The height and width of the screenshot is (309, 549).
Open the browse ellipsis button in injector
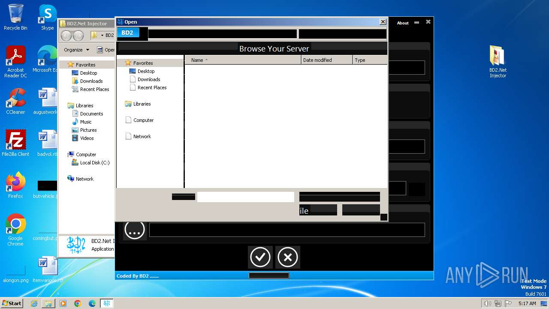point(134,230)
